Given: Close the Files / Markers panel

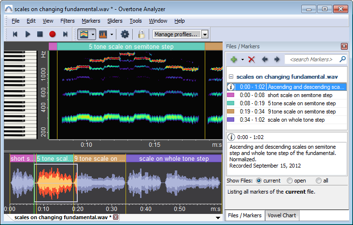Looking at the screenshot, I should tap(344, 46).
